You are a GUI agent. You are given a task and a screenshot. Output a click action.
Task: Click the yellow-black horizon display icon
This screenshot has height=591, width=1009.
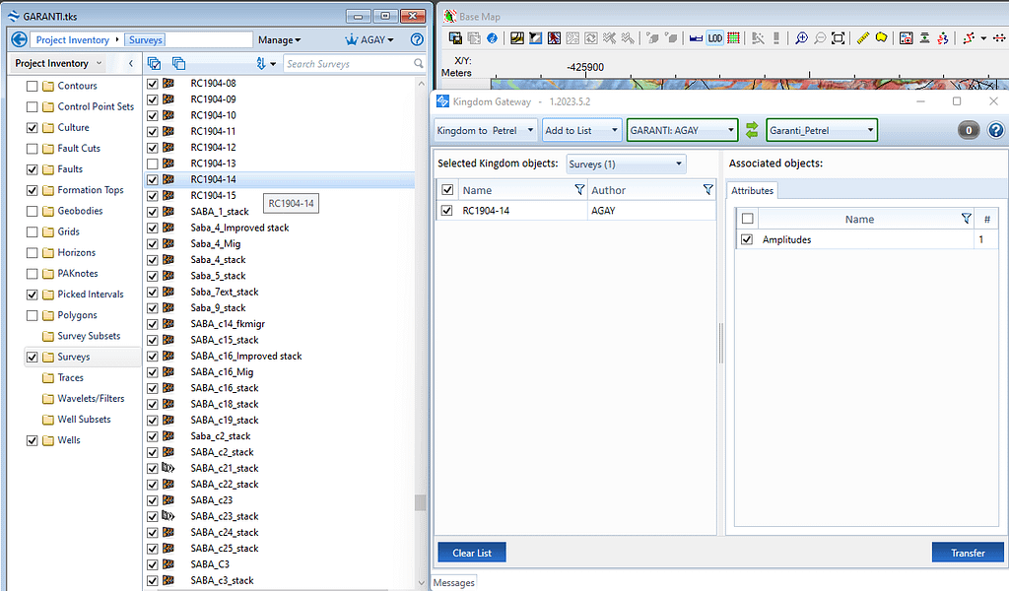point(516,38)
